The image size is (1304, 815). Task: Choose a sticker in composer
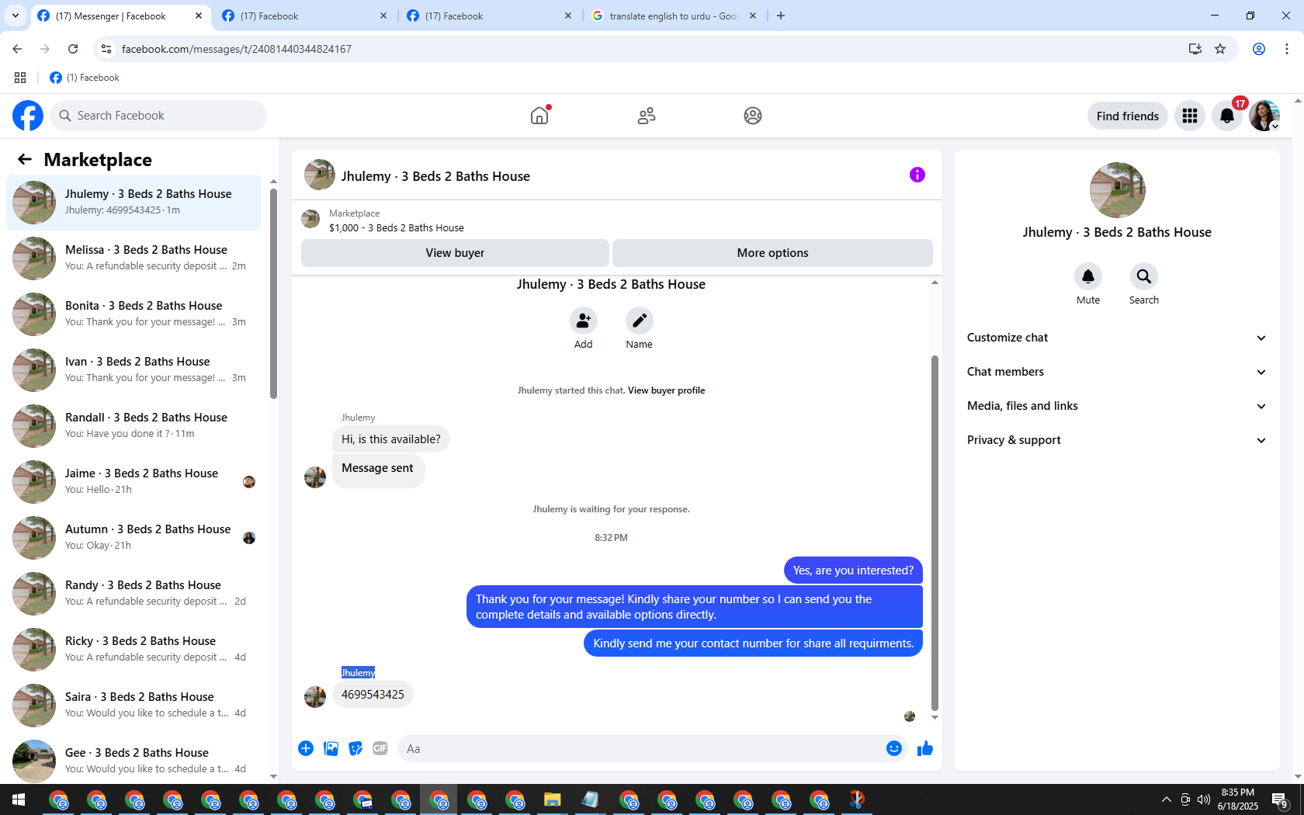click(x=355, y=748)
